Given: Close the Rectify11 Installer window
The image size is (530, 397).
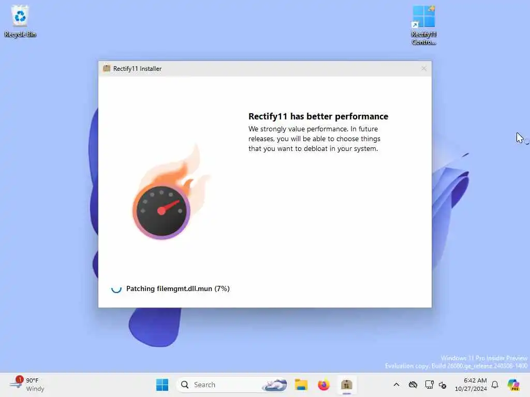Looking at the screenshot, I should [424, 69].
